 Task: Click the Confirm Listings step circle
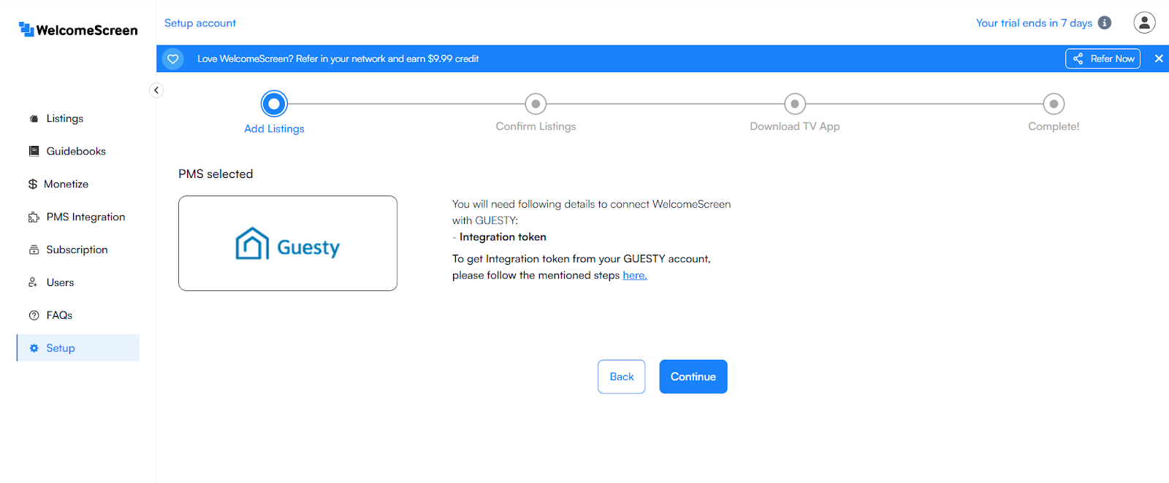pyautogui.click(x=536, y=104)
